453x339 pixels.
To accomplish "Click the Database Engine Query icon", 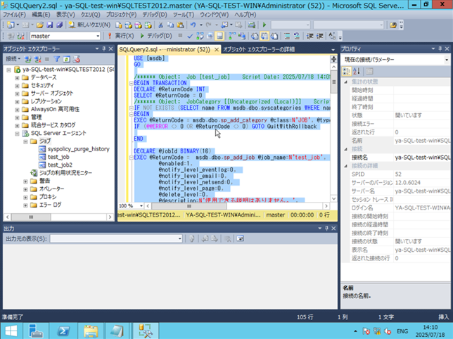I will pos(118,25).
